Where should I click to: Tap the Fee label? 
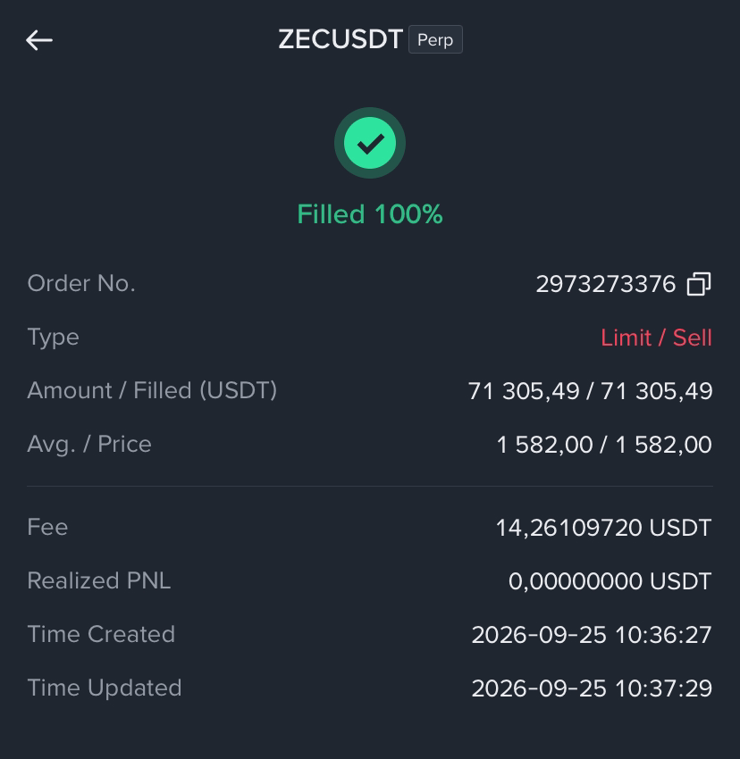[x=47, y=527]
